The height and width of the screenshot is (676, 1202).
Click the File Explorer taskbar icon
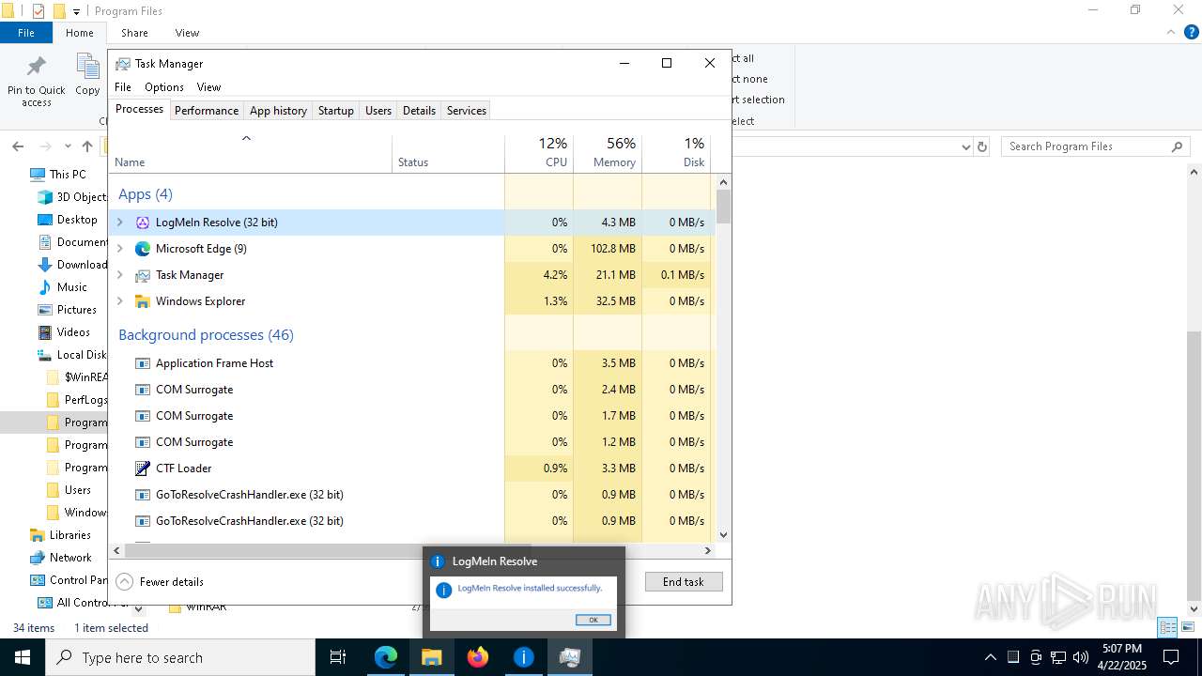tap(432, 657)
